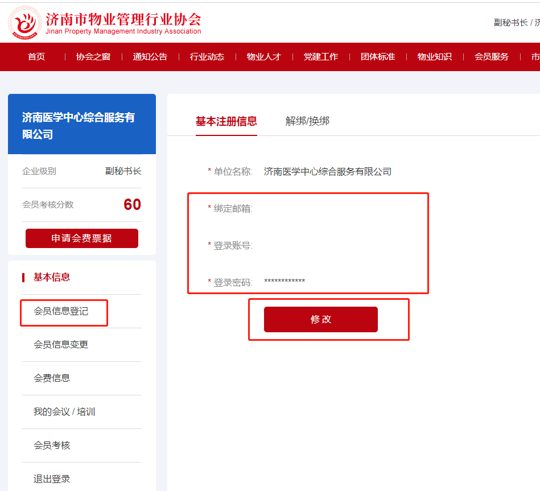
Task: Select 会员信息变更 sidebar link
Action: 61,345
